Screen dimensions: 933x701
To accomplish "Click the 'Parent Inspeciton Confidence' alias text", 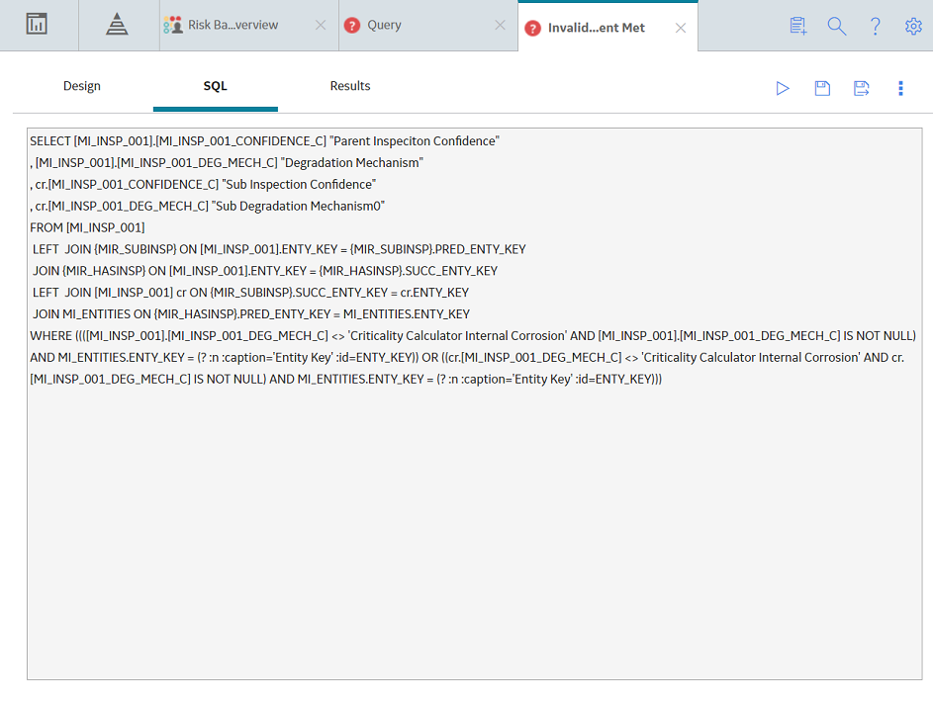I will click(415, 141).
